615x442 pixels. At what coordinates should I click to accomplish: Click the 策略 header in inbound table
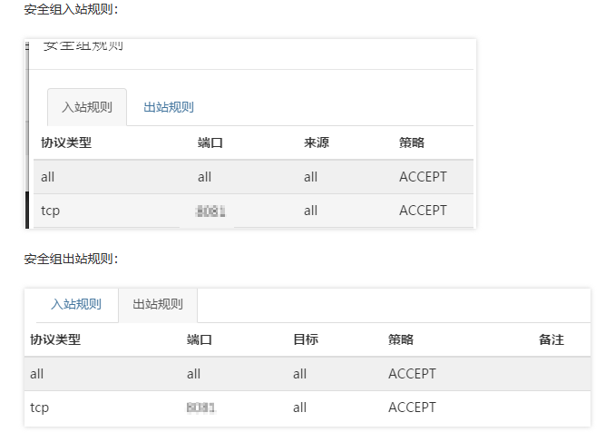point(412,142)
